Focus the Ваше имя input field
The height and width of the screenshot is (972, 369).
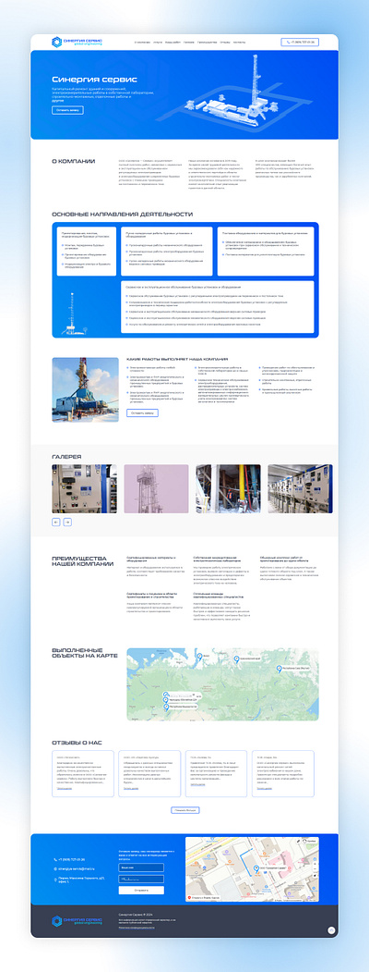(141, 867)
